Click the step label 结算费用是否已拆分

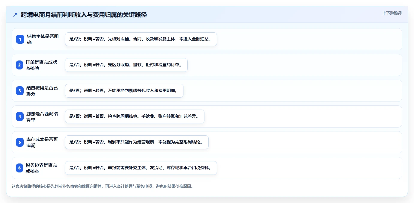point(42,91)
